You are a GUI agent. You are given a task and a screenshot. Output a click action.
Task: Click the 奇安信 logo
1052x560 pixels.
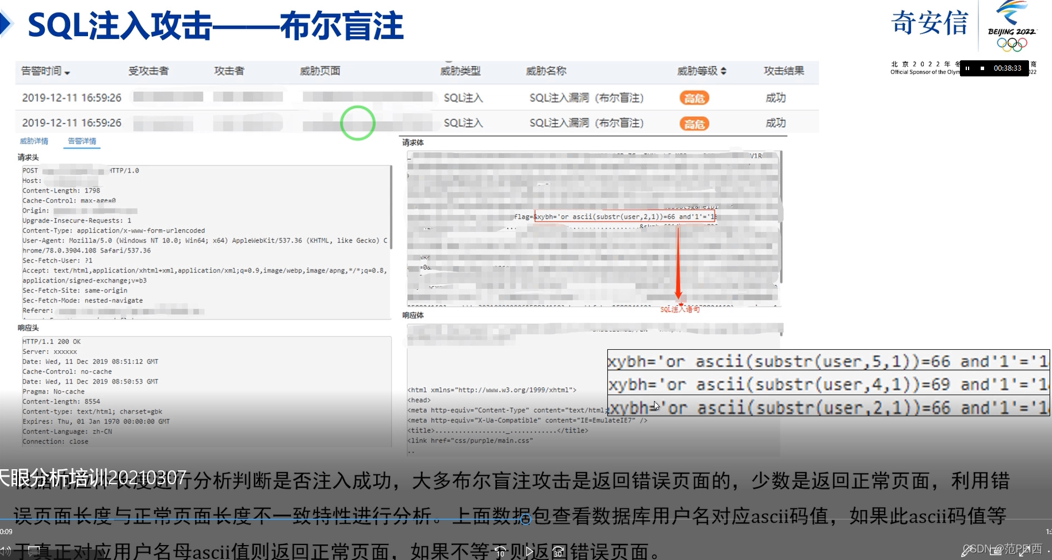[x=929, y=24]
